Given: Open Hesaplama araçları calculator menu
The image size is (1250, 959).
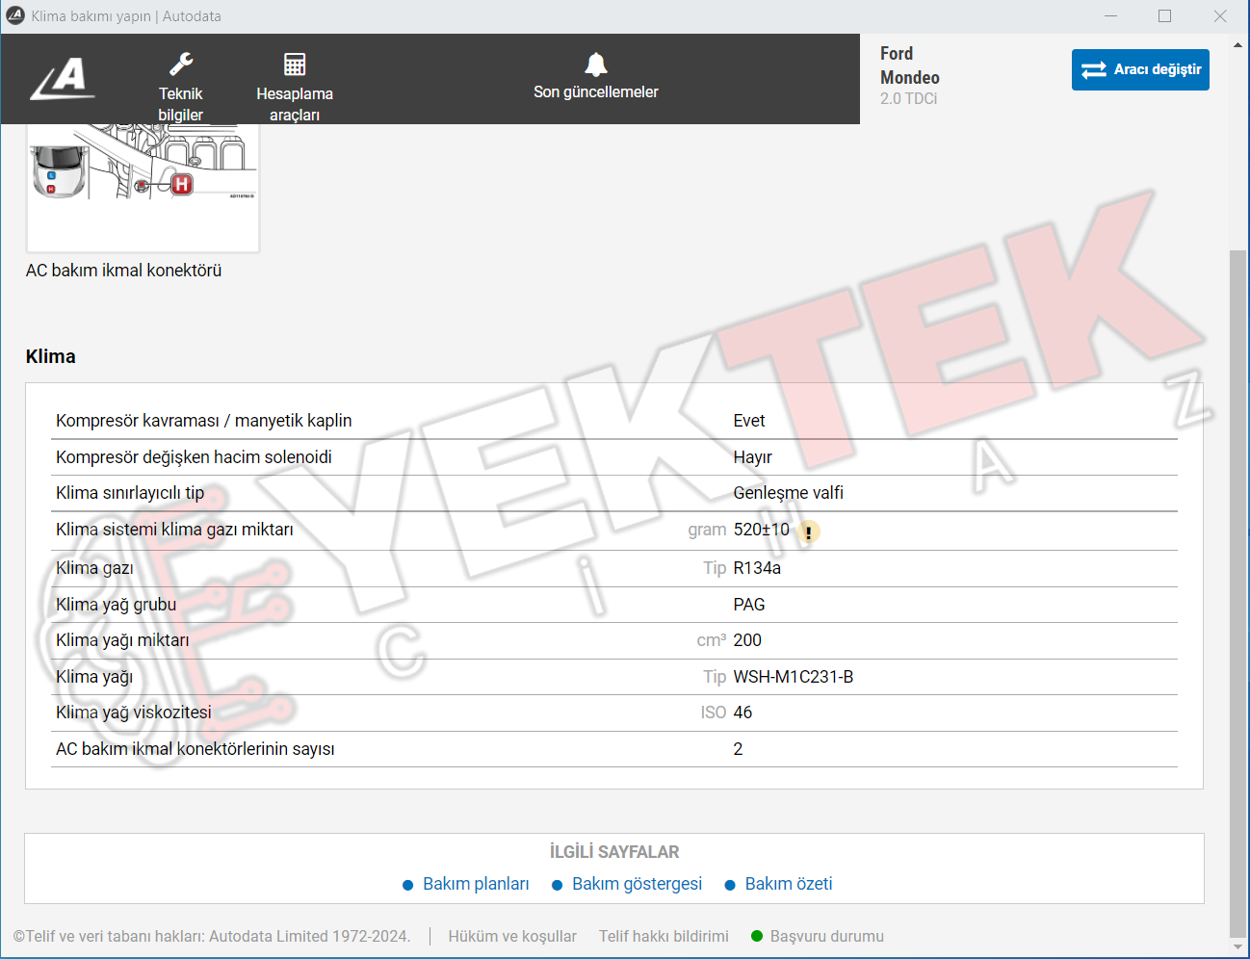Looking at the screenshot, I should 295,88.
